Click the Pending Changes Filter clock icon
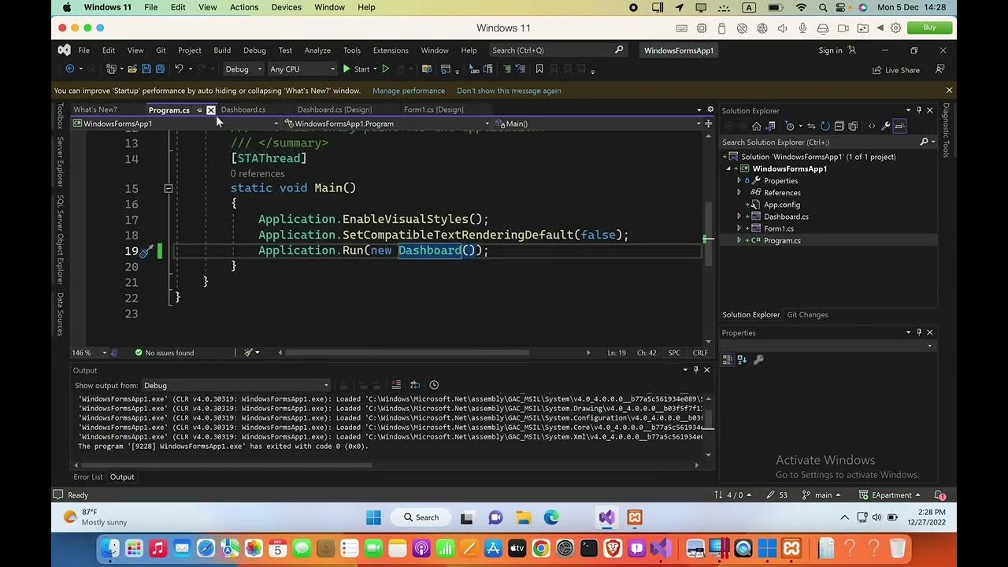The height and width of the screenshot is (567, 1008). point(790,126)
